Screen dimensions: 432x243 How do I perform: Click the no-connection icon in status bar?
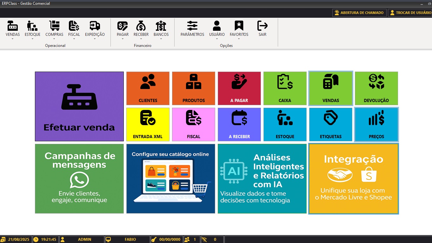(x=204, y=240)
